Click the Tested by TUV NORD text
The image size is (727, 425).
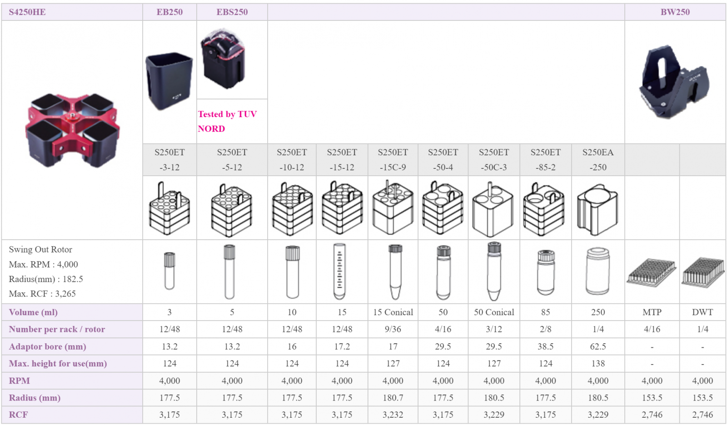[227, 121]
